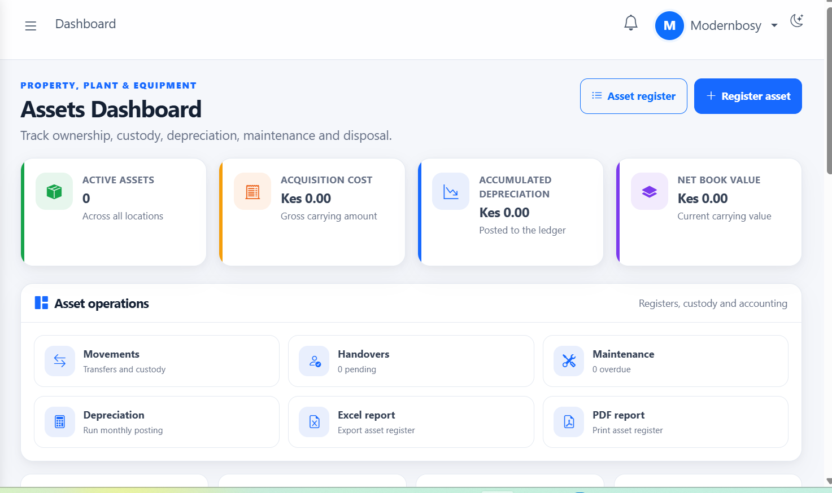Select the Excel report title
832x493 pixels.
click(x=366, y=415)
